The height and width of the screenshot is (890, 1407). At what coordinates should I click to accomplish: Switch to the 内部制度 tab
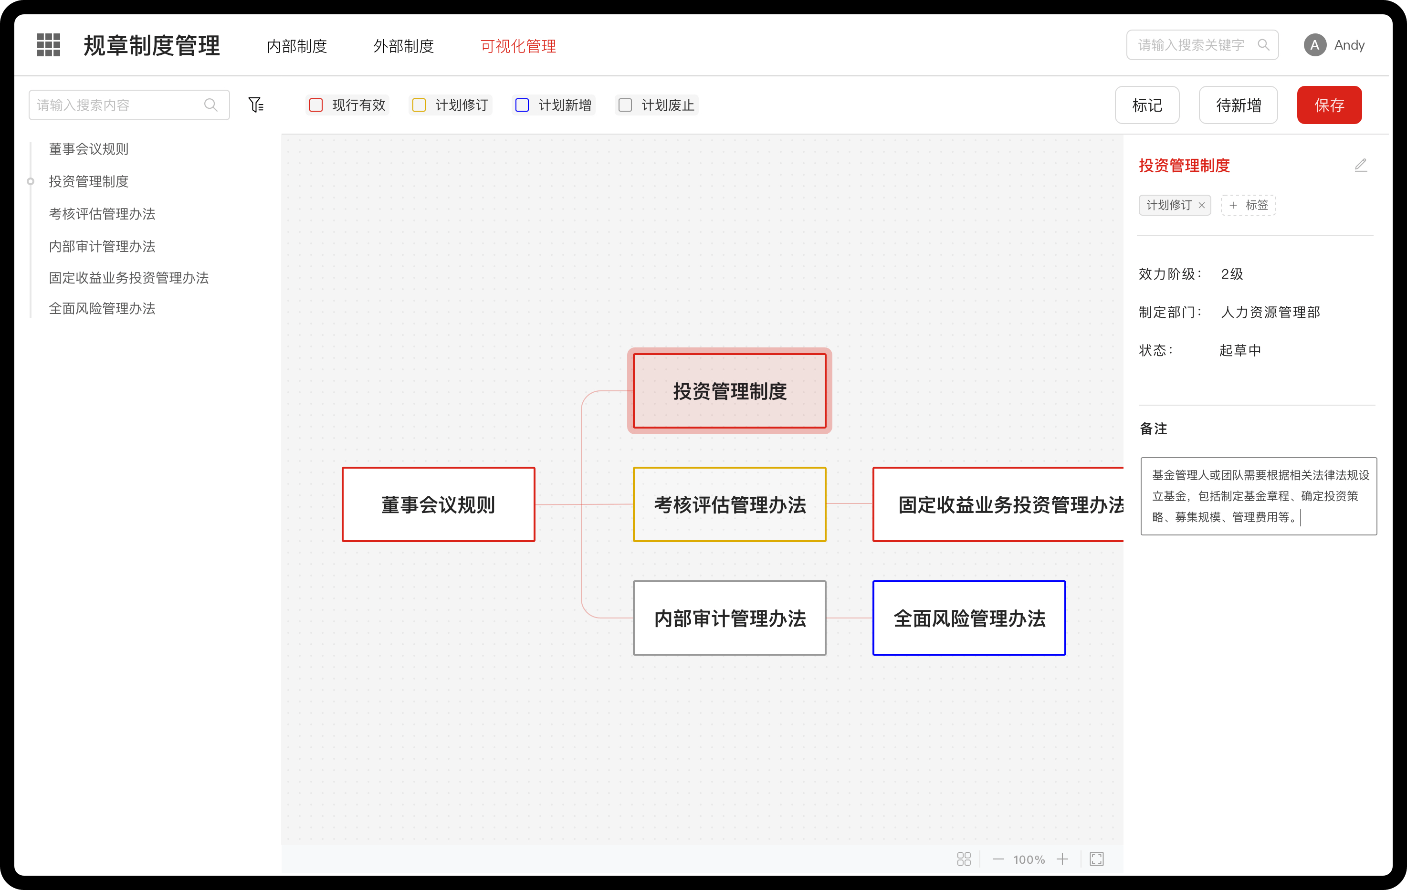297,46
